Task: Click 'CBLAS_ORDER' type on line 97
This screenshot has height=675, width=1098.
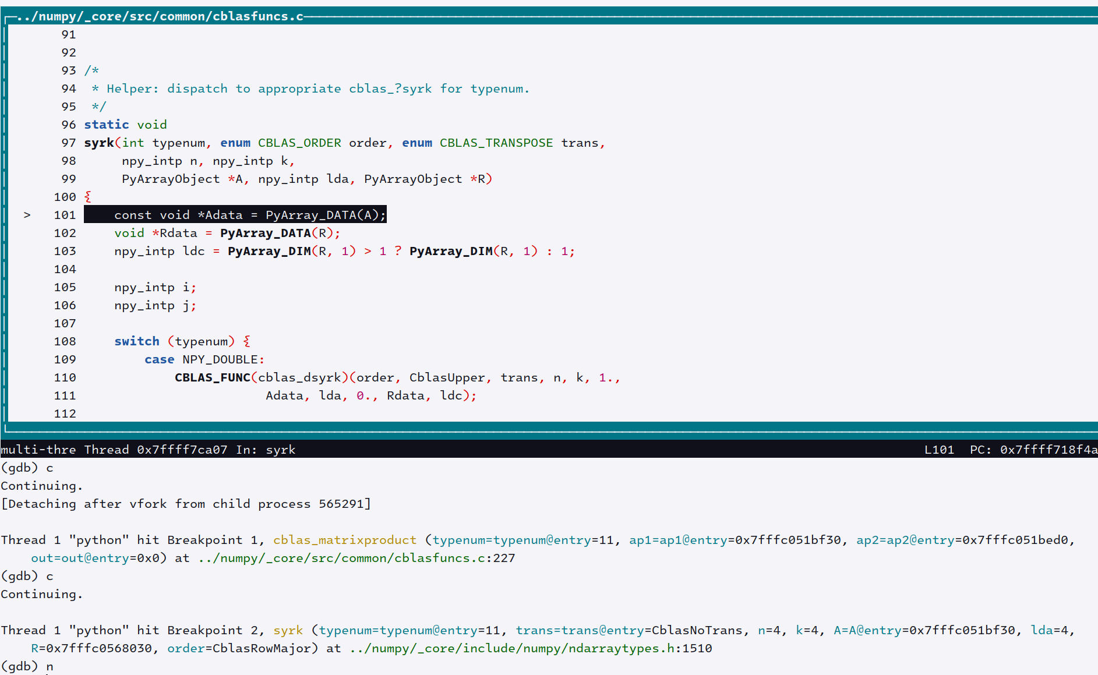Action: point(299,143)
